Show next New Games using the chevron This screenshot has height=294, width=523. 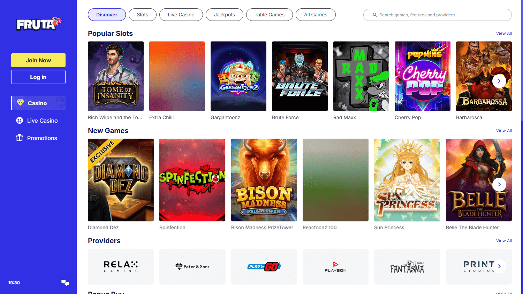[x=499, y=184]
